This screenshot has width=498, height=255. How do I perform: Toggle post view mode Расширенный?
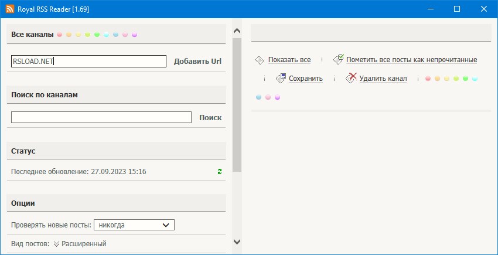coord(84,244)
